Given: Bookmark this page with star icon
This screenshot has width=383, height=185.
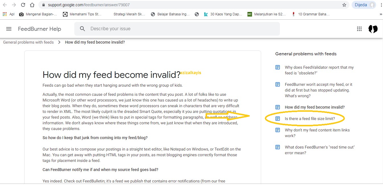Looking at the screenshot, I should (x=344, y=5).
